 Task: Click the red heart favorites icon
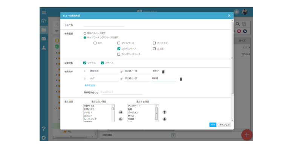[x=239, y=31]
